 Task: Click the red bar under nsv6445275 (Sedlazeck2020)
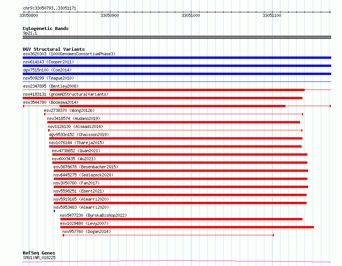tap(181, 179)
